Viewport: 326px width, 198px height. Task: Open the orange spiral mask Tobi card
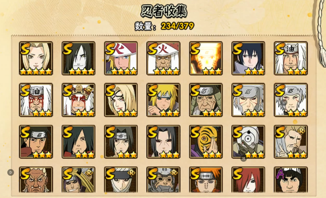pyautogui.click(x=206, y=142)
